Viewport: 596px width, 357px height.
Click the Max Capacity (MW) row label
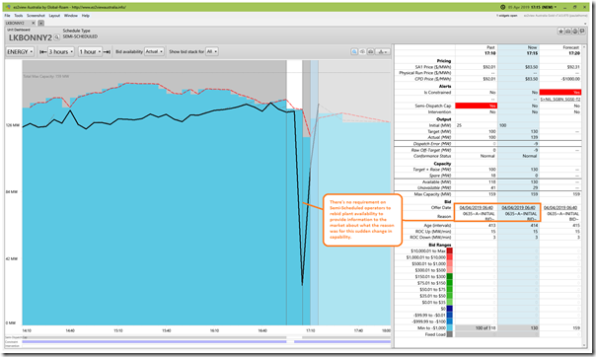(432, 194)
